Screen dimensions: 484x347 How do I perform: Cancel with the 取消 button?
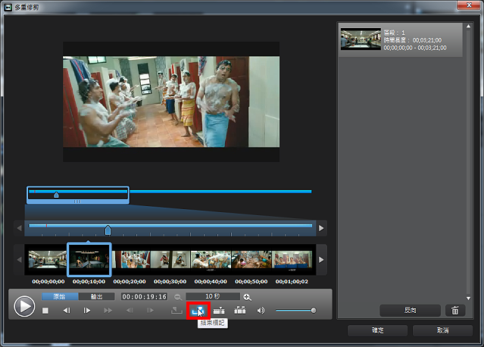tap(442, 330)
